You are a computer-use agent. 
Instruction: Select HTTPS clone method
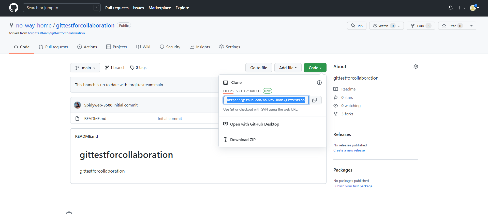[x=228, y=91]
